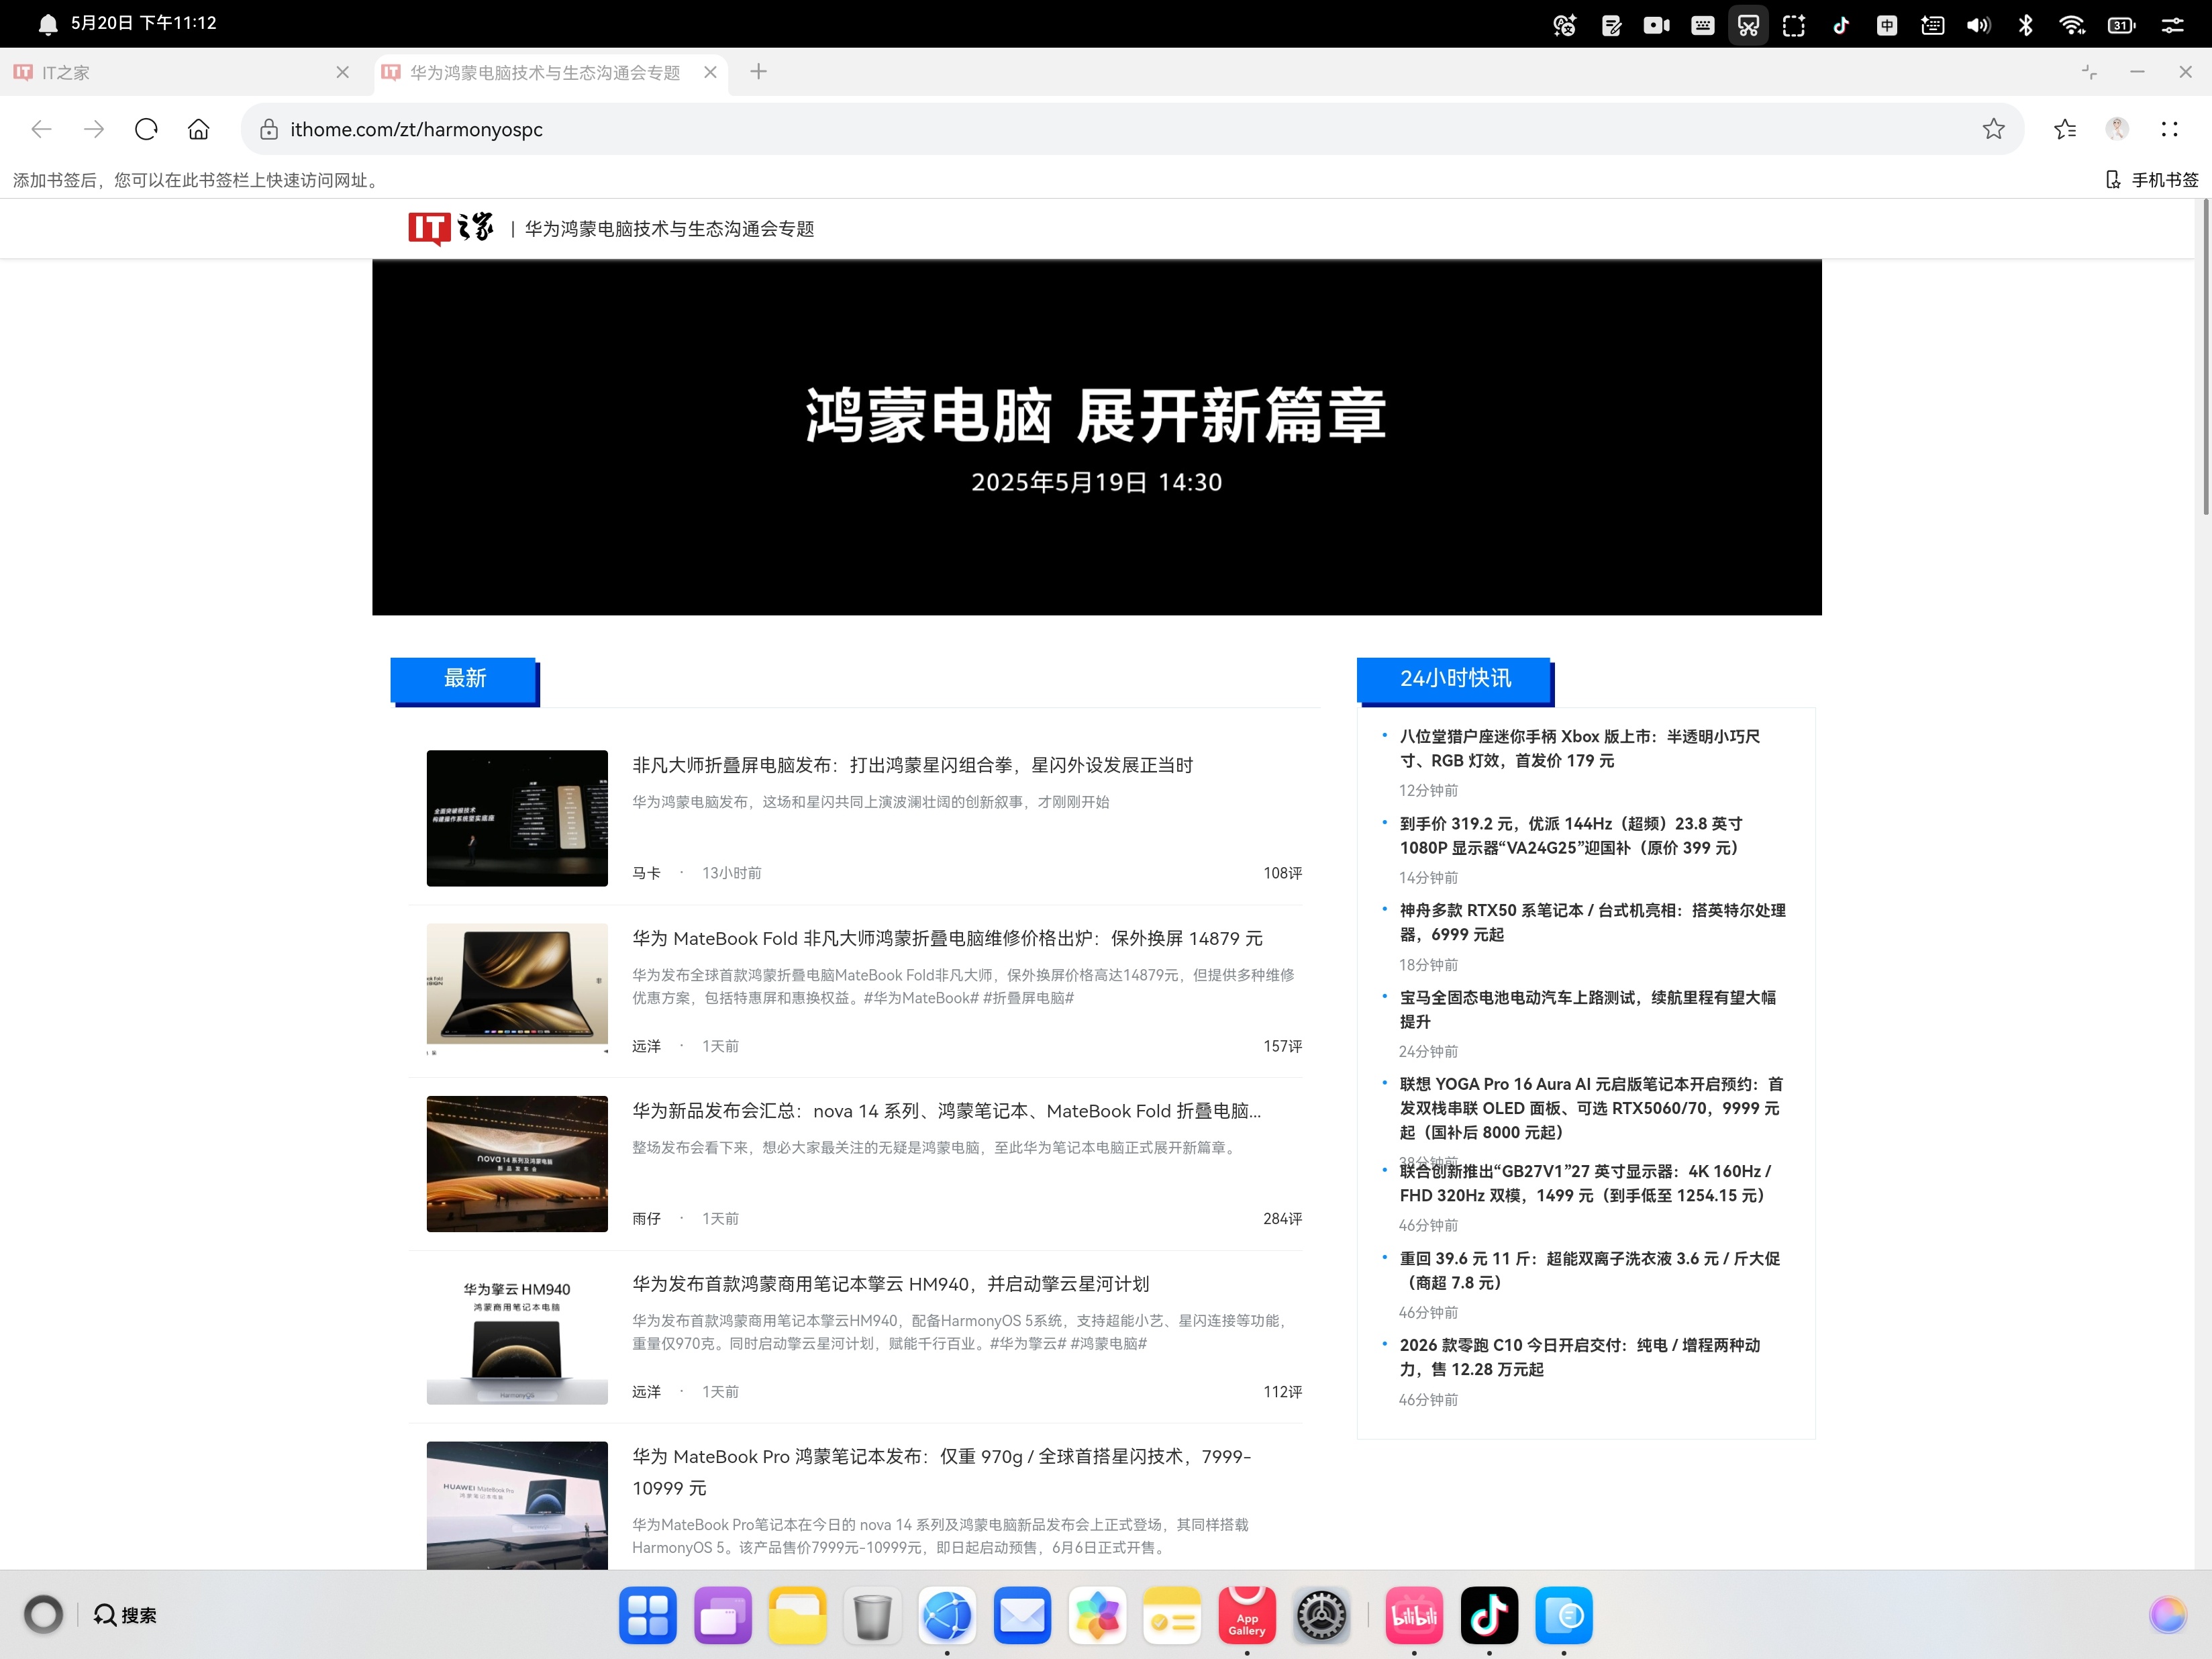Open the Celia assistant orb
This screenshot has height=1659, width=2212.
click(2167, 1614)
